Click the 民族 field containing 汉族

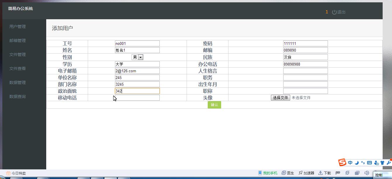[x=305, y=57]
